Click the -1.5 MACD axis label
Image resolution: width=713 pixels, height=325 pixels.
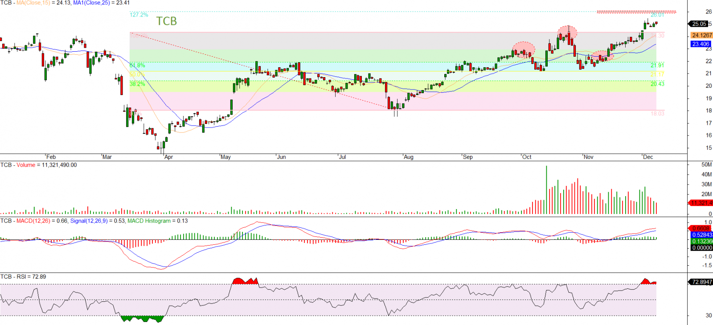click(707, 265)
